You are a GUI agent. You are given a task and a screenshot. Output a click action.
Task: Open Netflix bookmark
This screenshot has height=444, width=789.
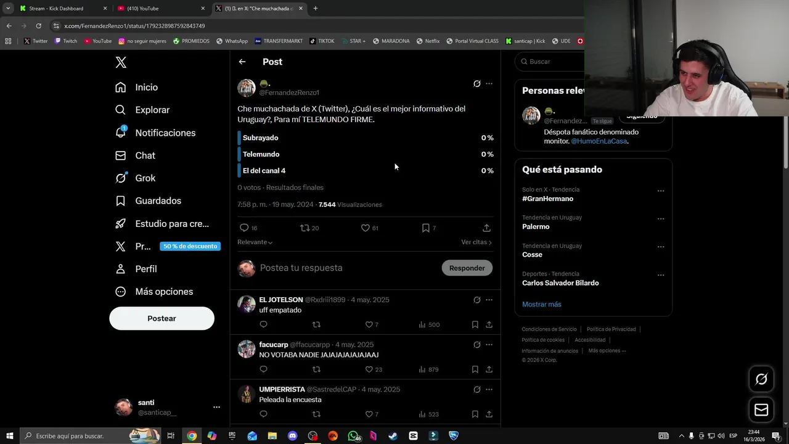(428, 41)
